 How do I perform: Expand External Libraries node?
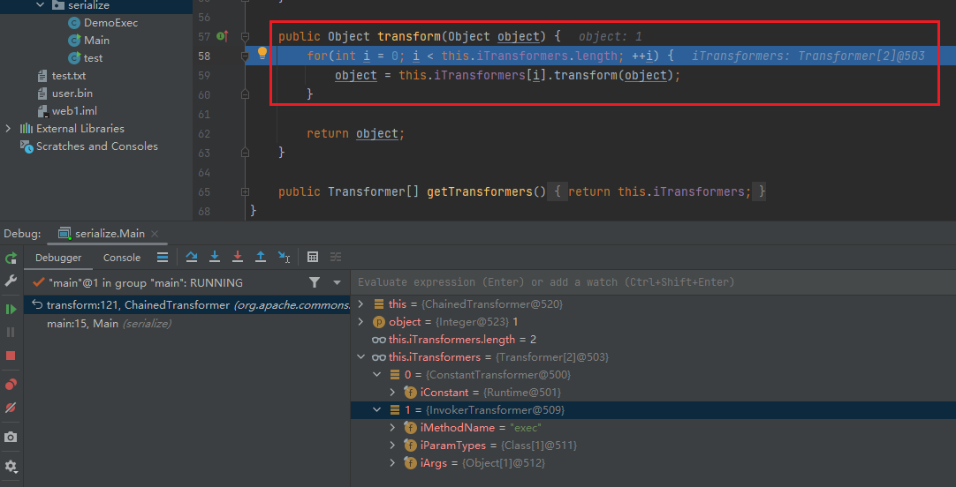[8, 129]
